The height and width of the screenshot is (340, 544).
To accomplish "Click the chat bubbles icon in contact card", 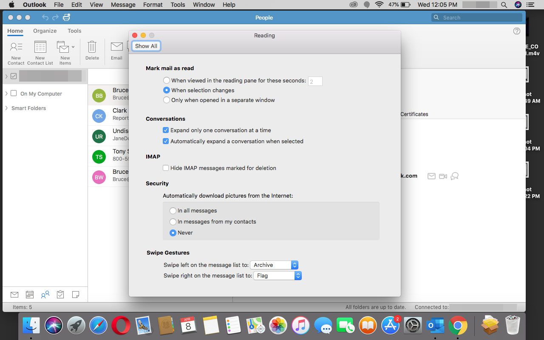I will coord(454,176).
